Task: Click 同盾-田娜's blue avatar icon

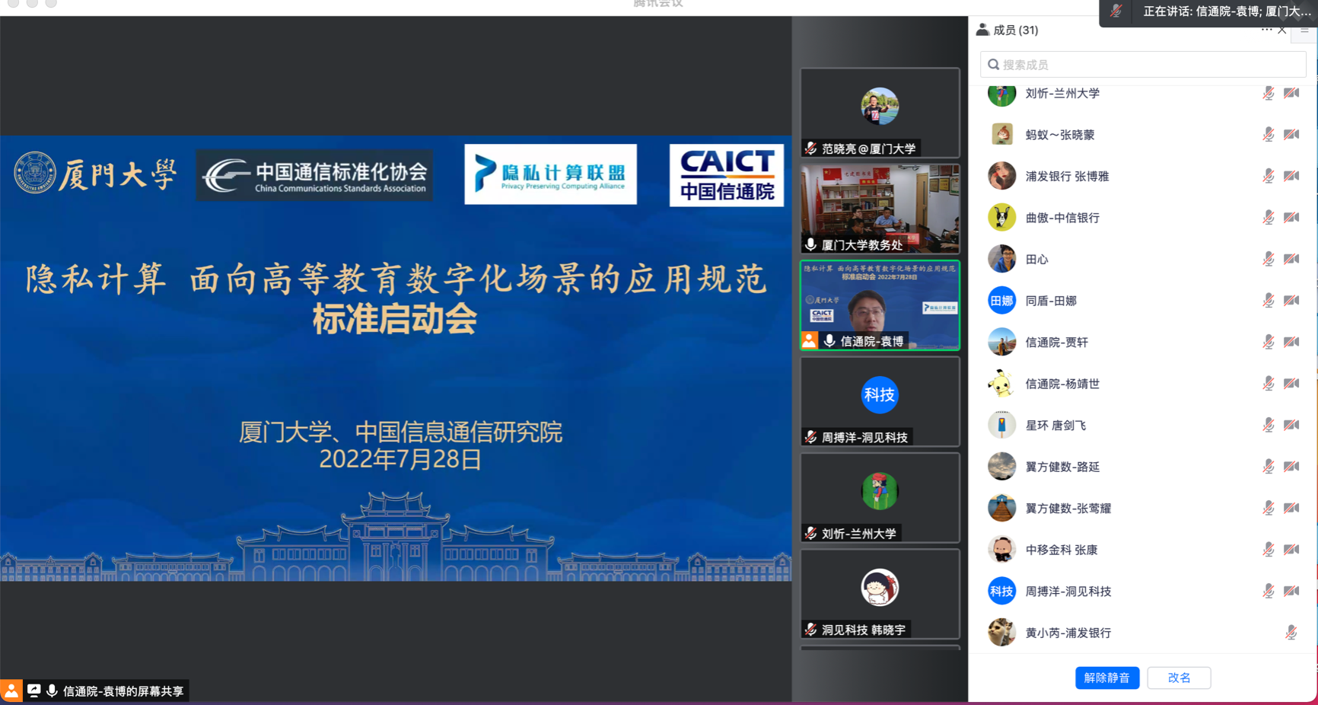Action: coord(1001,301)
